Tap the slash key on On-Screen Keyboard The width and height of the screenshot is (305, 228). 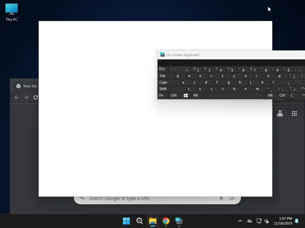(x=293, y=89)
